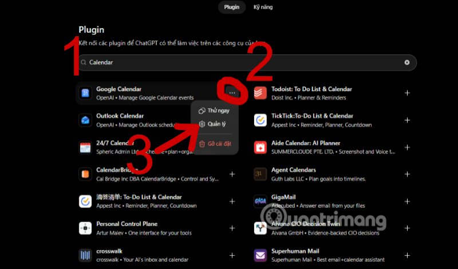The image size is (458, 269).
Task: Click the Quản lý gear icon
Action: 202,124
